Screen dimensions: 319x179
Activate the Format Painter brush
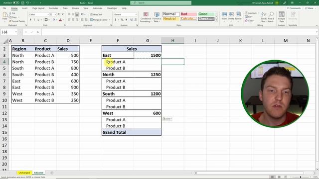pyautogui.click(x=17, y=21)
